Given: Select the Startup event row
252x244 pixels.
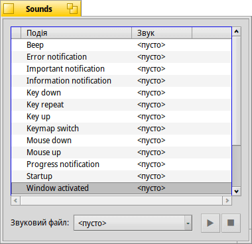Looking at the screenshot, I should tap(121, 176).
